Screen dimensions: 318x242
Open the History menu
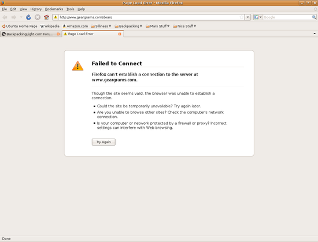(x=36, y=9)
